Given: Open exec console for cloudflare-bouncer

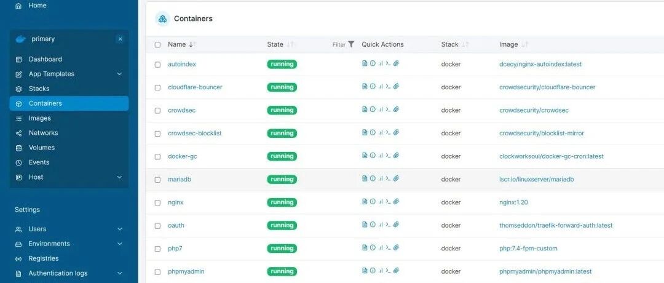Looking at the screenshot, I should 388,86.
